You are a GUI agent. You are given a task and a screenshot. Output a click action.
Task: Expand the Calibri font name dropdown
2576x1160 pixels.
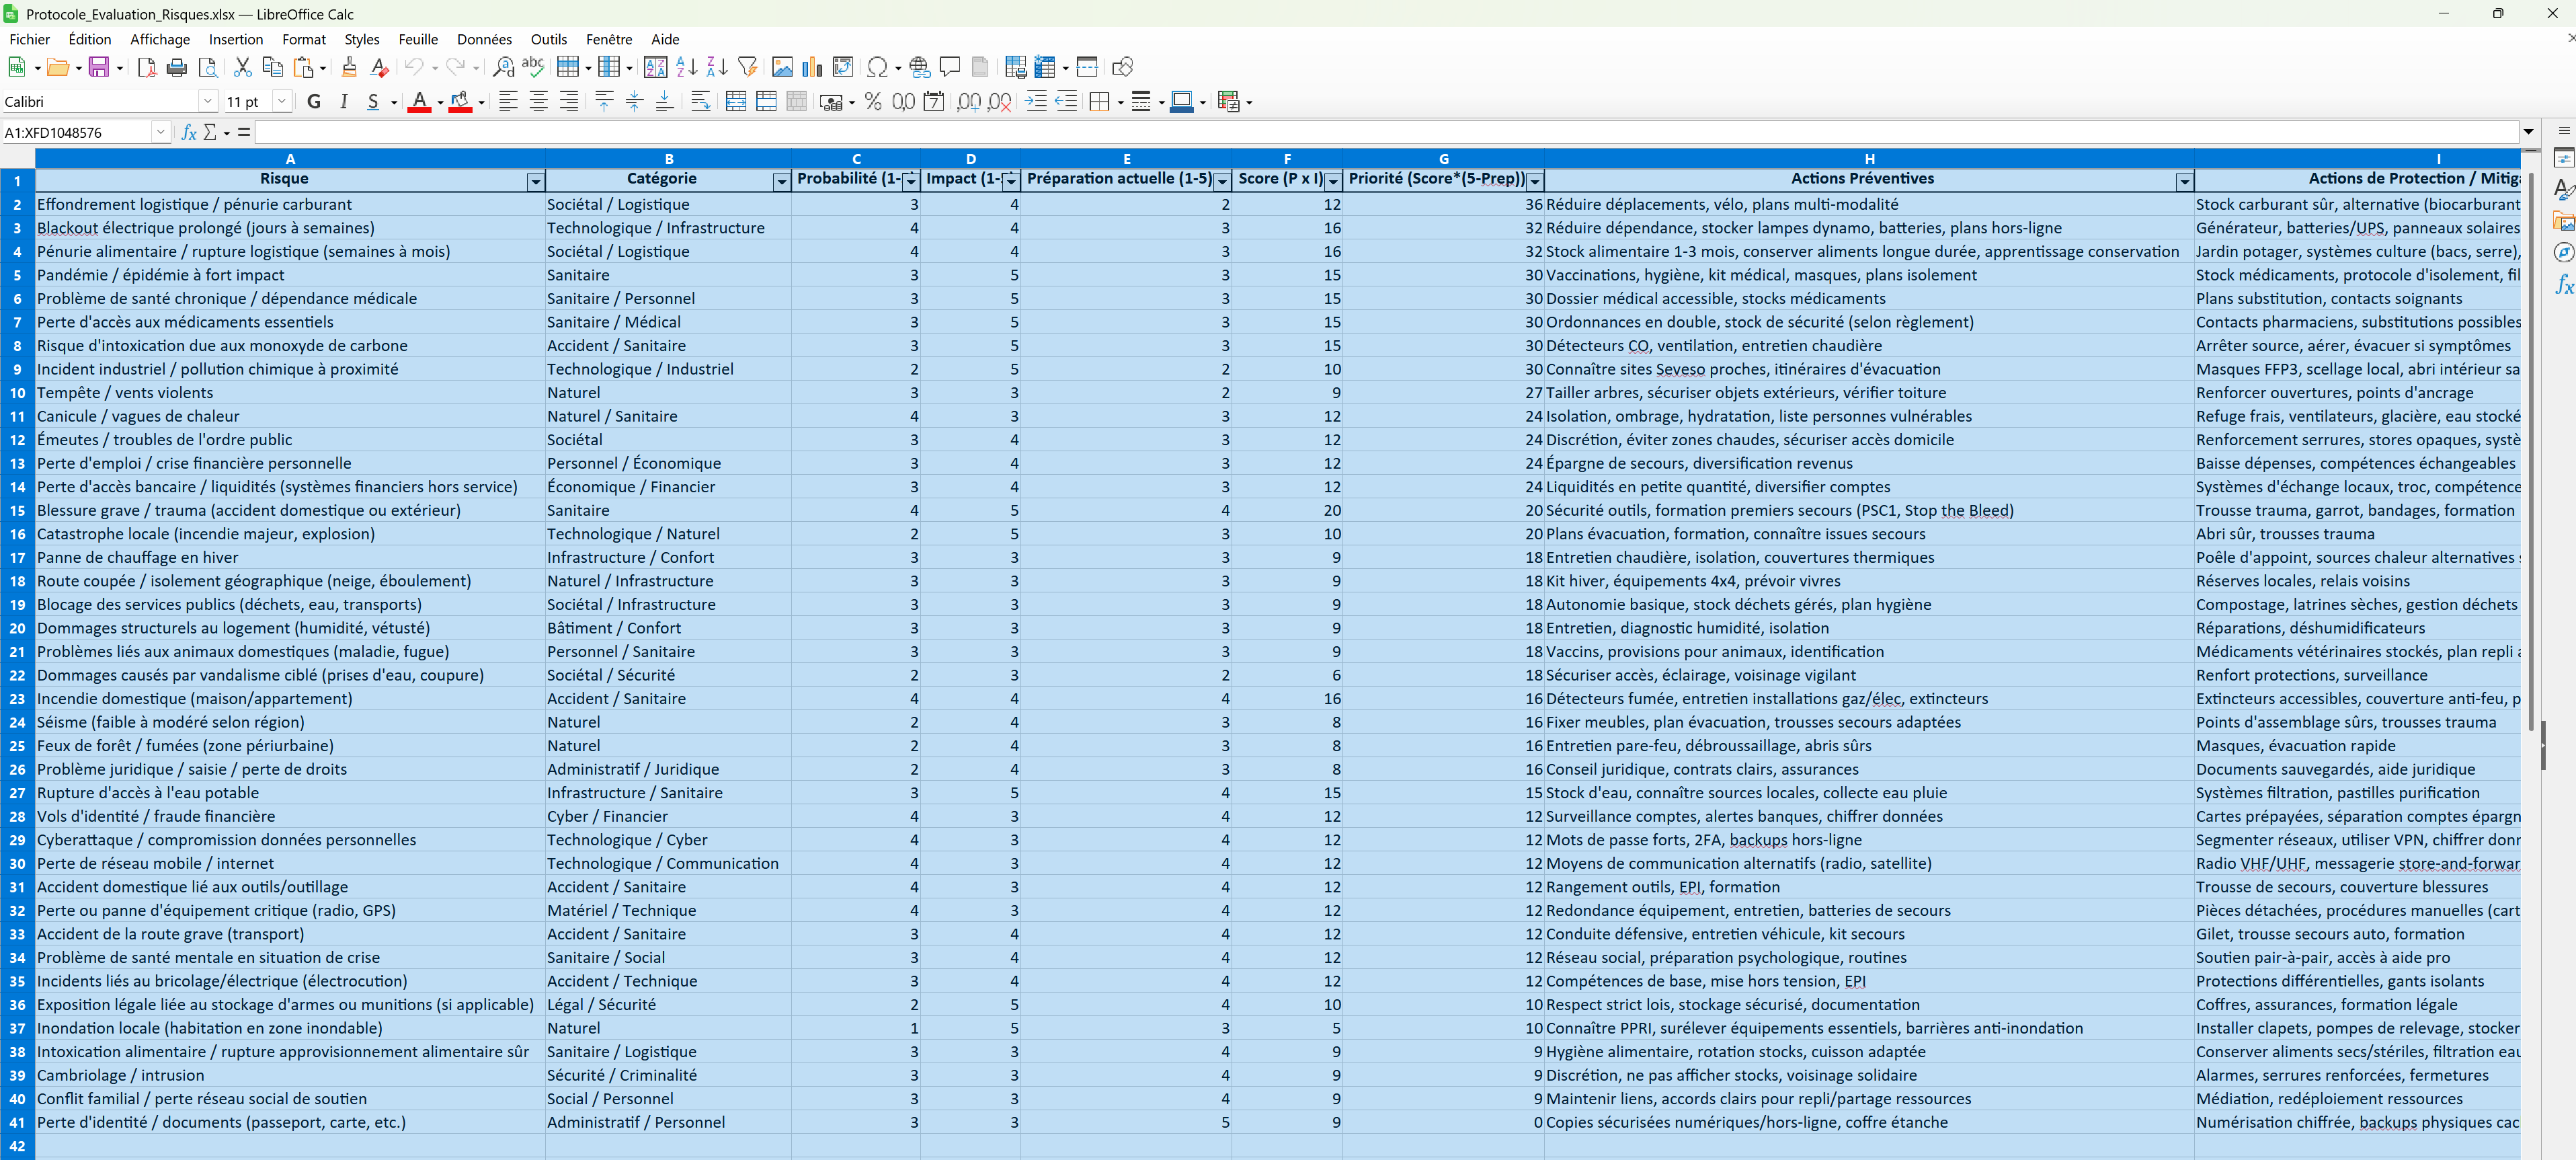click(x=207, y=101)
